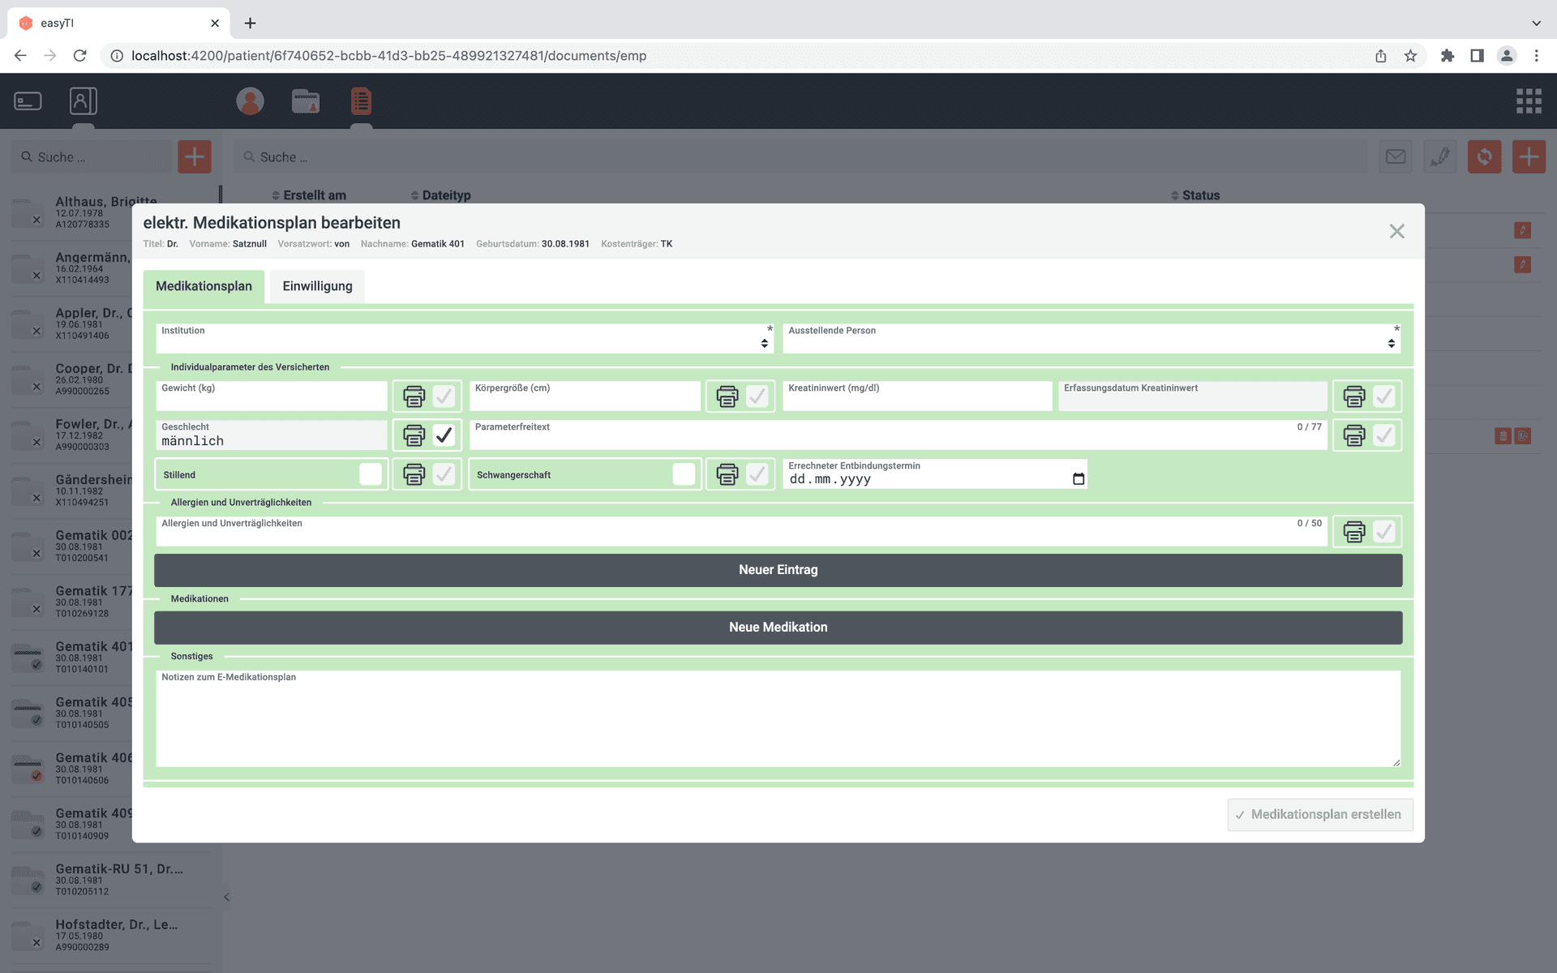
Task: Toggle the Stillend checkbox
Action: 371,474
